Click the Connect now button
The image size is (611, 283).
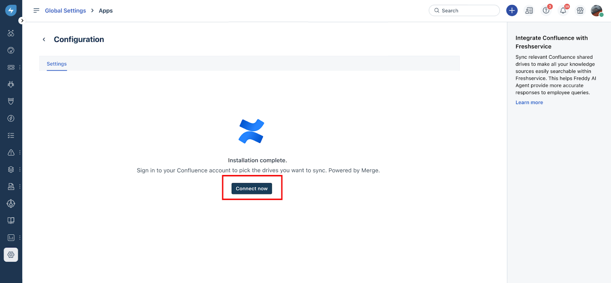click(252, 188)
